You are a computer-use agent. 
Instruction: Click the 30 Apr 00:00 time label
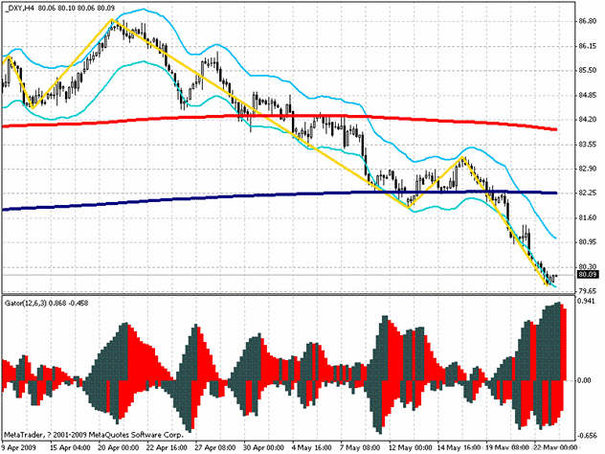(264, 448)
